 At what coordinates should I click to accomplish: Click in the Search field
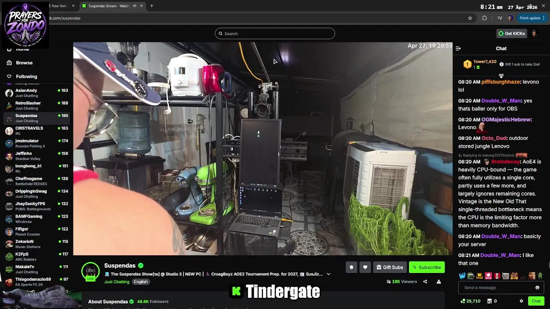tap(275, 33)
